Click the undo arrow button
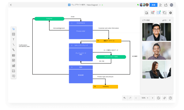Viewport: 184px width, 110px height. pos(125,98)
